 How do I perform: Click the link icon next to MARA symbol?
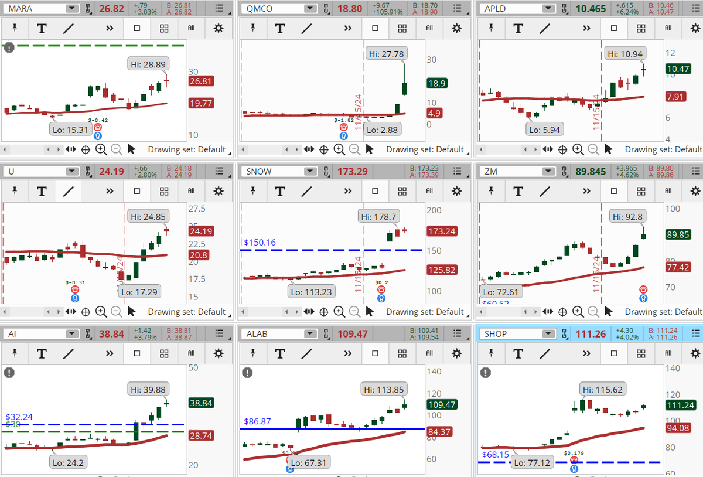pos(89,9)
